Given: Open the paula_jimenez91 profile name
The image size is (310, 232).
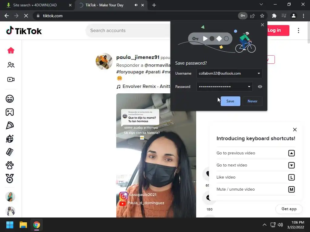Looking at the screenshot, I should tap(138, 57).
